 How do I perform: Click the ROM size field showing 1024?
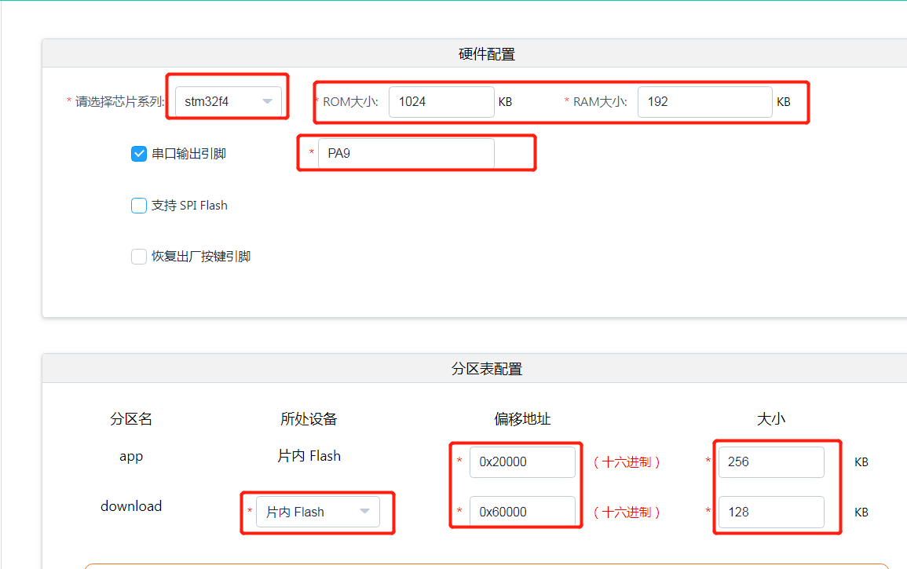tap(441, 101)
